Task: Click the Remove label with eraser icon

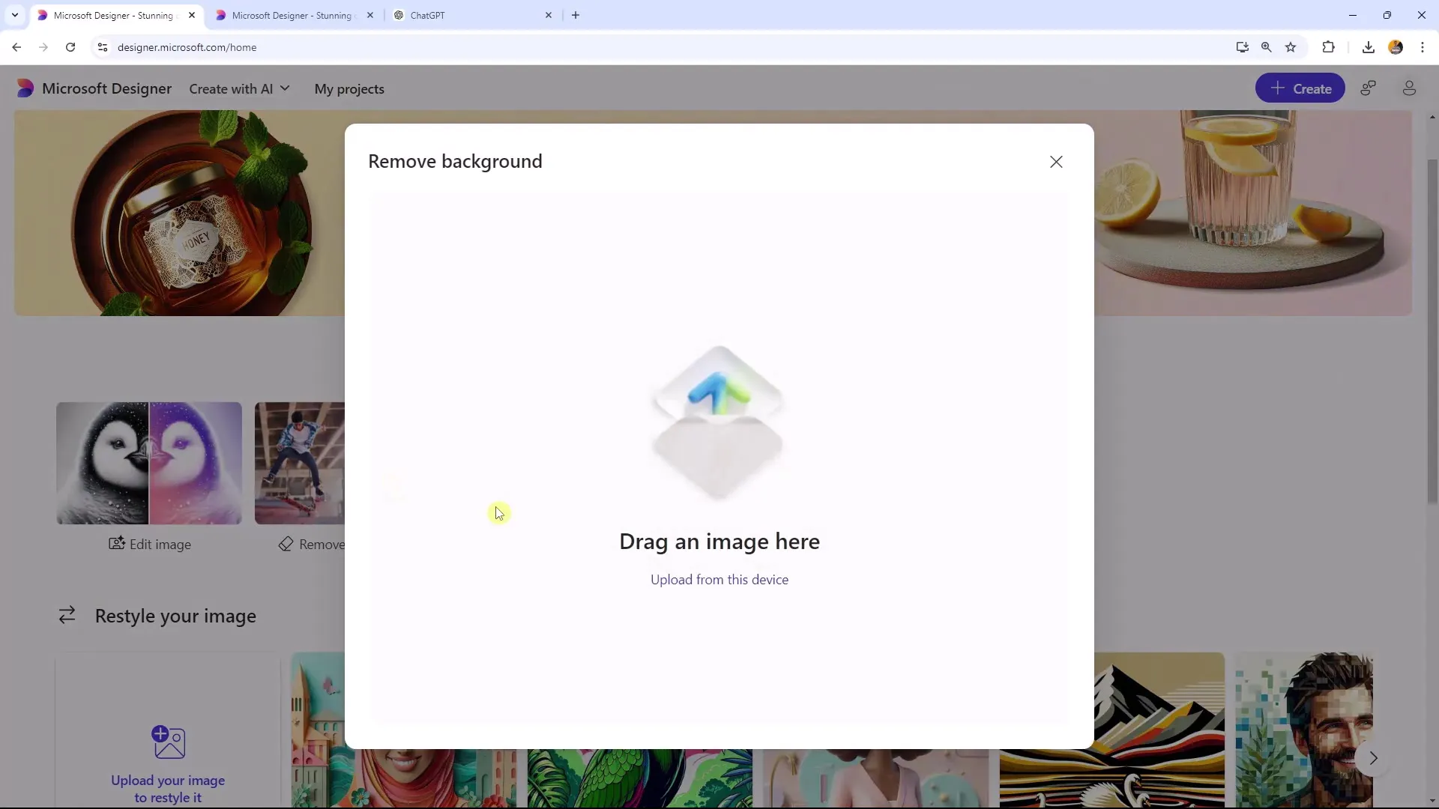Action: 312,545
